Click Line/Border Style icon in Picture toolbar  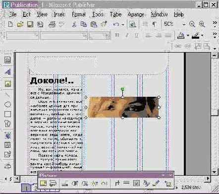126,183
